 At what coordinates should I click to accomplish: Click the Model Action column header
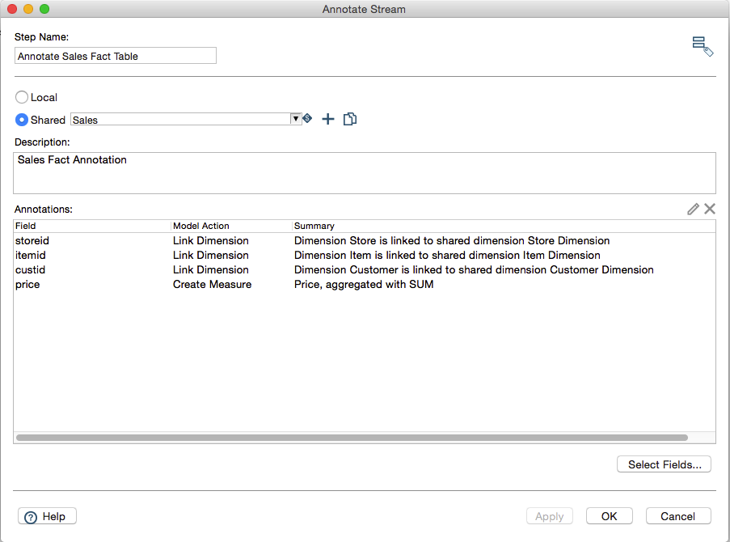point(231,226)
